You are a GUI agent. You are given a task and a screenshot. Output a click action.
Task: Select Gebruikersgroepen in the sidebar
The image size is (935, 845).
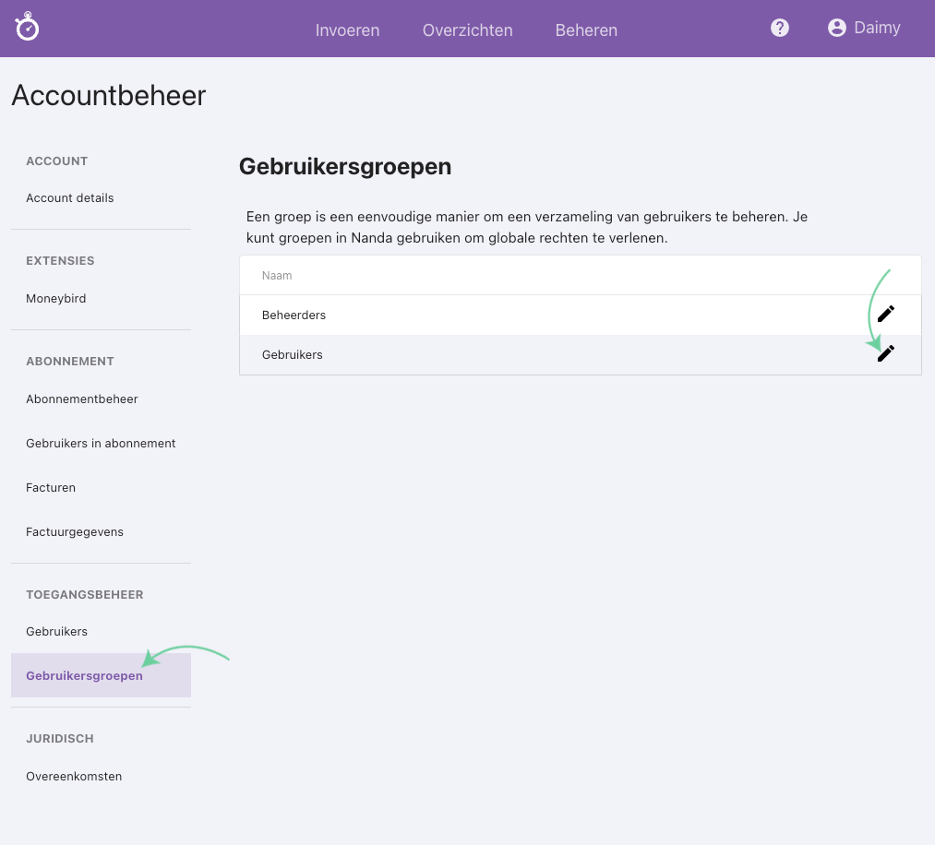pyautogui.click(x=84, y=675)
